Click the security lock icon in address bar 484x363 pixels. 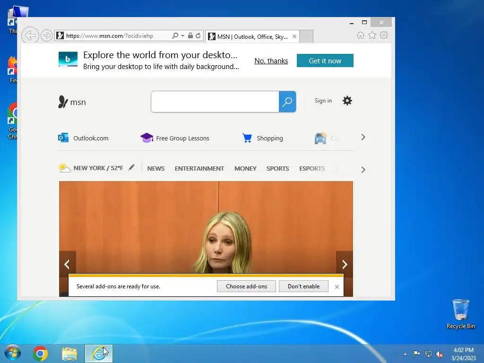(x=190, y=35)
